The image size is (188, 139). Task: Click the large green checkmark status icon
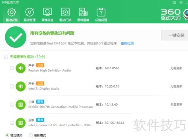point(16,37)
